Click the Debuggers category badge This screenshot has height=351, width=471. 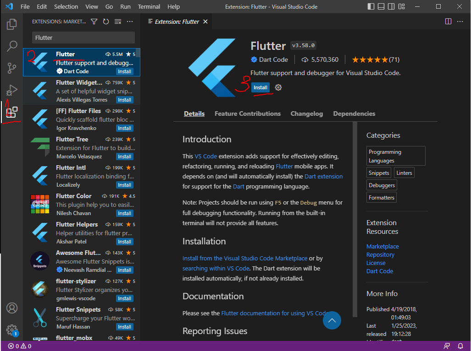(x=381, y=185)
